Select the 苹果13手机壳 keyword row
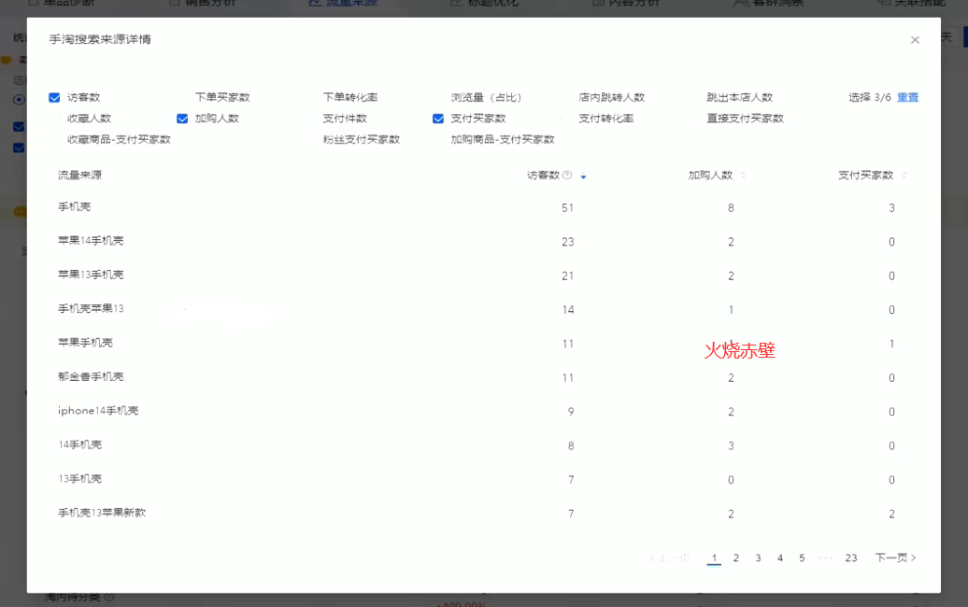The width and height of the screenshot is (968, 607). click(x=483, y=275)
